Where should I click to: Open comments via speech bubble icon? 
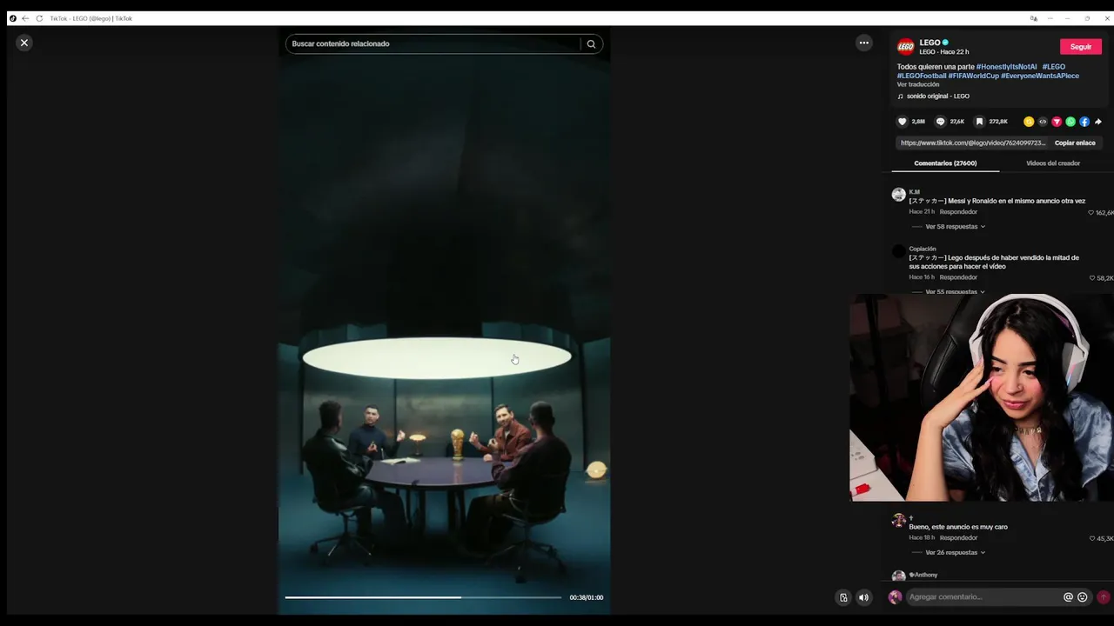940,122
